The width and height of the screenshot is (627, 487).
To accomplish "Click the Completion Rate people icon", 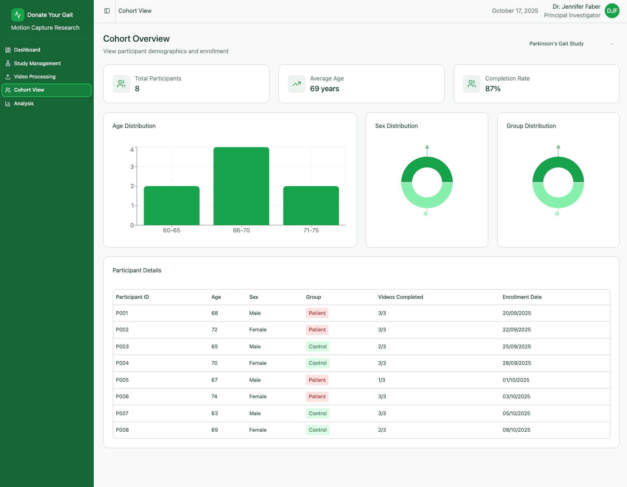I will pos(471,83).
